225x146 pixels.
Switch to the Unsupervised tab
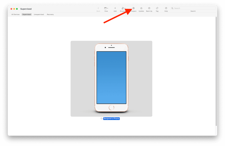pyautogui.click(x=39, y=14)
